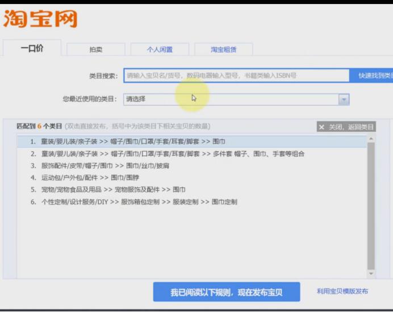Click the 淘宝网 logo
Screen dimensions: 393x312
(x=40, y=19)
